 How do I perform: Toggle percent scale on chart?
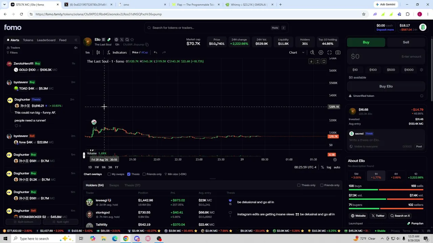click(322, 167)
